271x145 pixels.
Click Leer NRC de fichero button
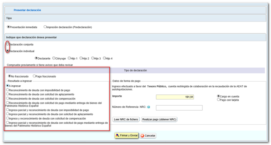pos(125,119)
